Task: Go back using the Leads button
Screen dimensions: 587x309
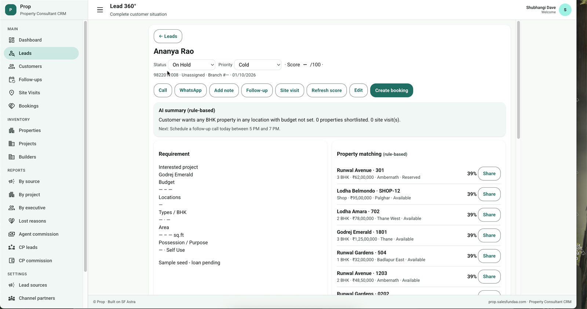Action: tap(168, 36)
